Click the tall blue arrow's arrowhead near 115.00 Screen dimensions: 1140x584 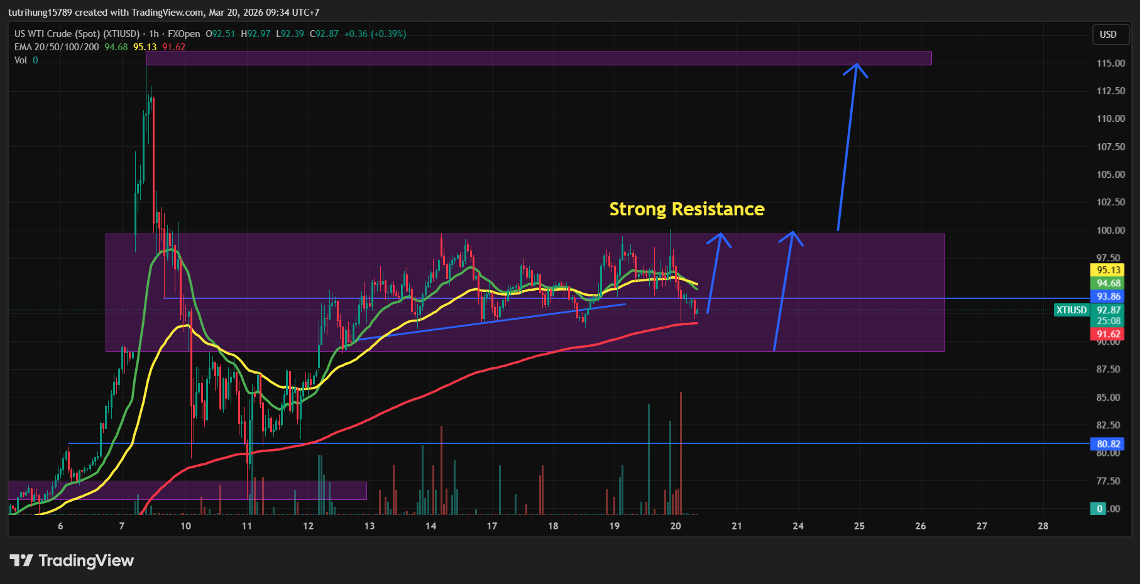855,68
